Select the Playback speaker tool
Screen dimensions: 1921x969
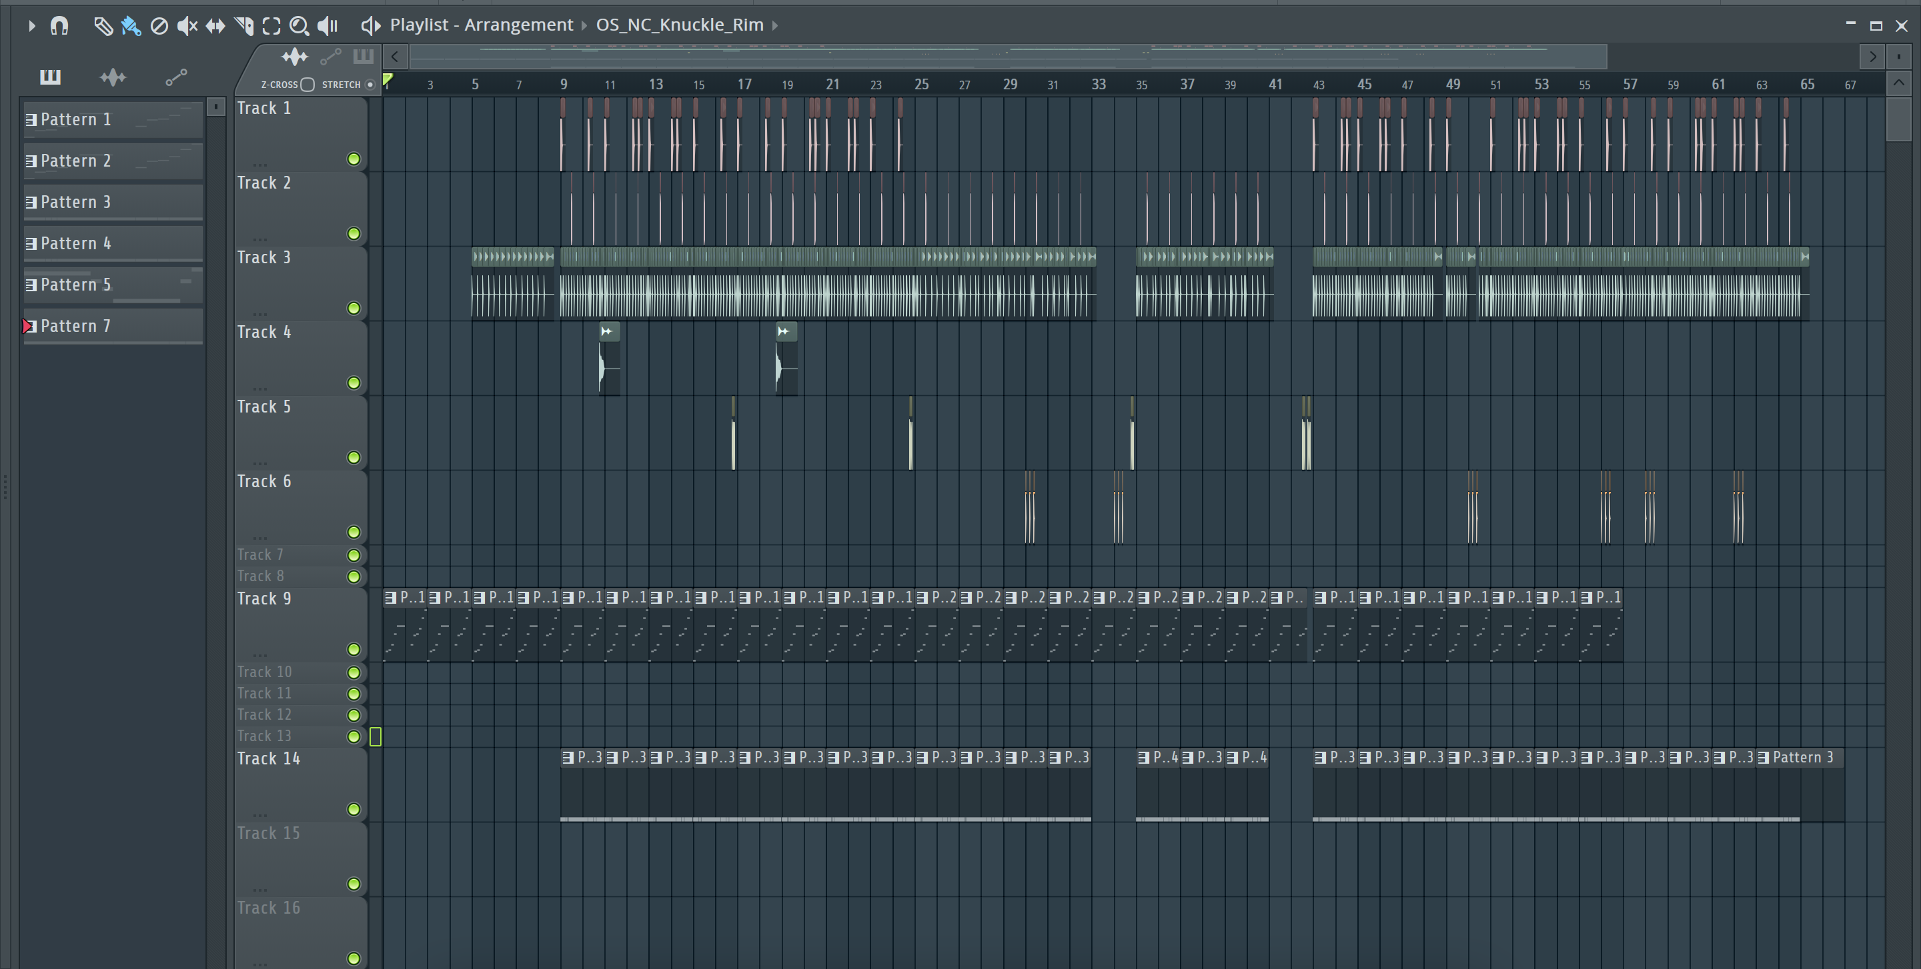[328, 26]
